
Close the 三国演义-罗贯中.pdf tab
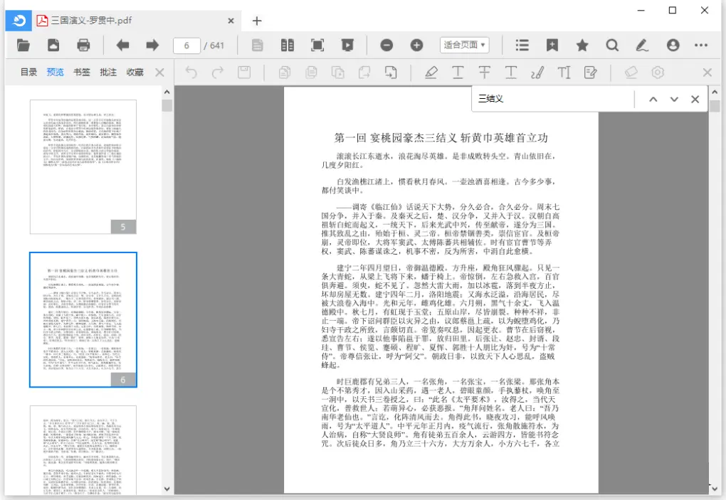tap(231, 21)
